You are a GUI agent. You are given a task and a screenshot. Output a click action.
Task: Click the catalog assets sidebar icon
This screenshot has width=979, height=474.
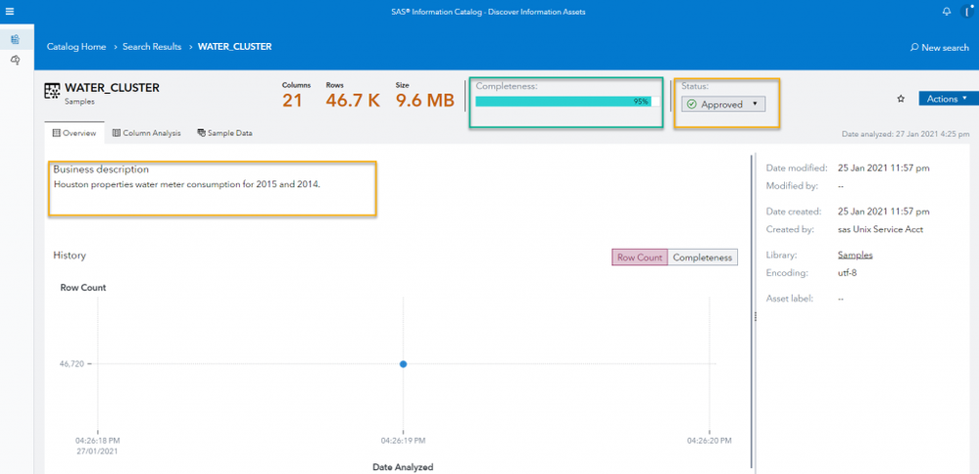15,39
